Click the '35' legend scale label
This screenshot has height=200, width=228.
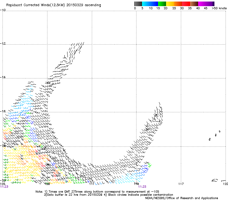tap(190, 8)
